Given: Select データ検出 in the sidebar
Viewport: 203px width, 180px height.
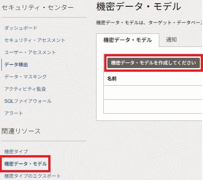Looking at the screenshot, I should click(16, 65).
